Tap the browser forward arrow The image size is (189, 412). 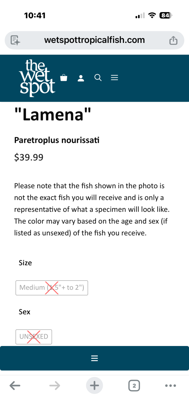(x=55, y=385)
